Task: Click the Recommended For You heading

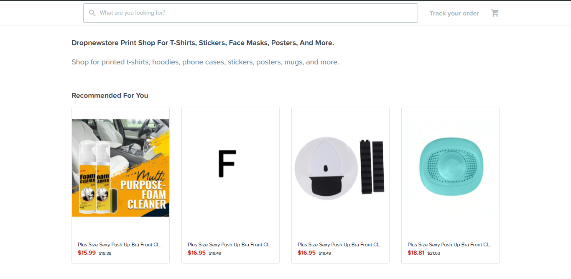Action: (x=110, y=95)
